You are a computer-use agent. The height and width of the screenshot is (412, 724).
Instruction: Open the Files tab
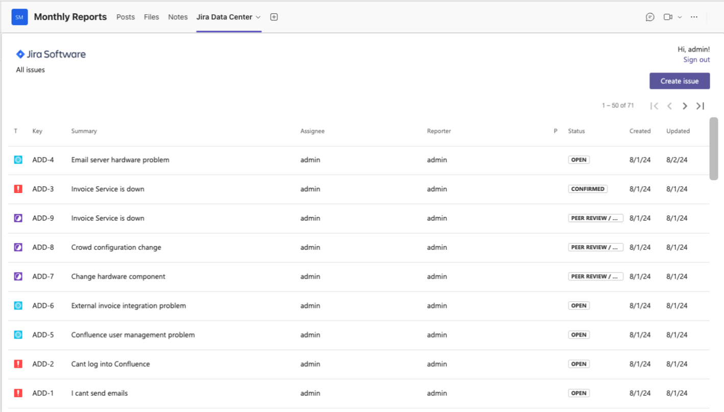[x=152, y=17]
